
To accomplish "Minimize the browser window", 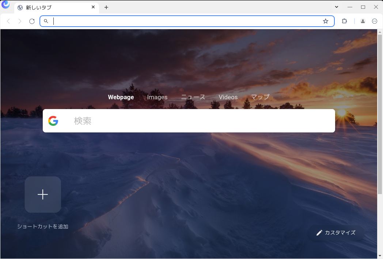I will (350, 7).
